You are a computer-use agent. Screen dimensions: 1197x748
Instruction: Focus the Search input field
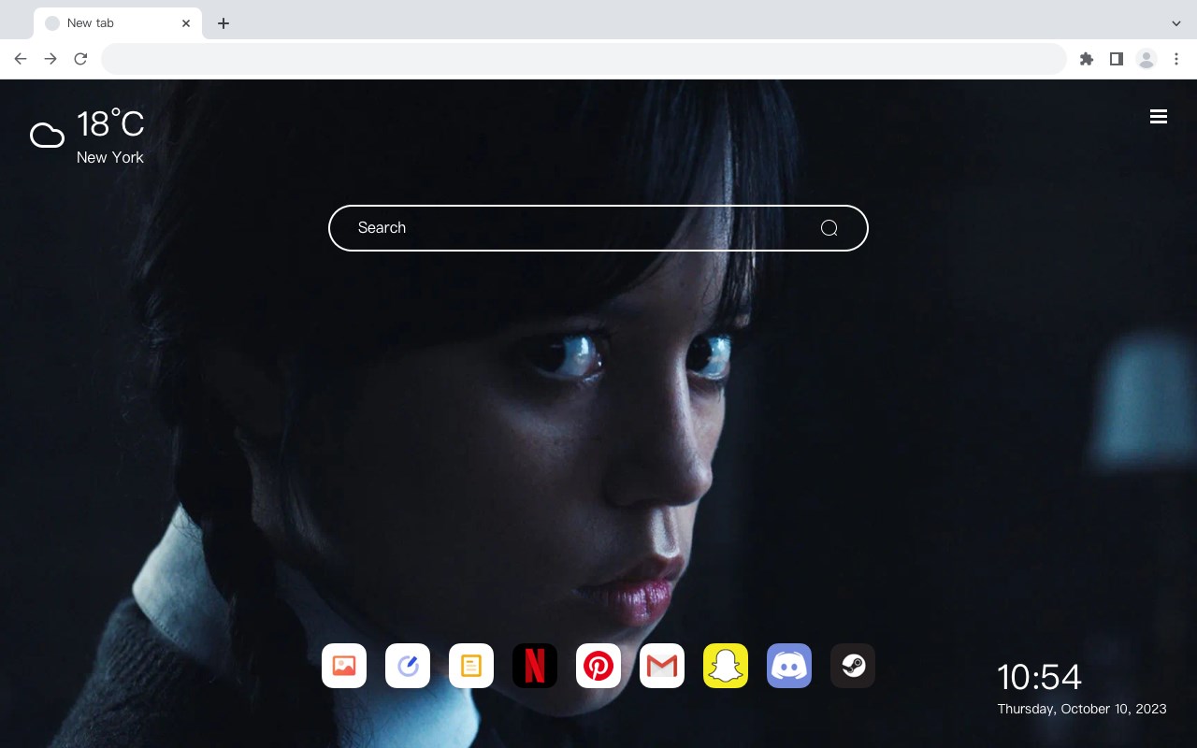click(598, 228)
